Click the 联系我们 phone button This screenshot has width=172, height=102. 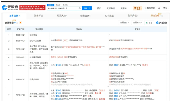[x=150, y=8]
